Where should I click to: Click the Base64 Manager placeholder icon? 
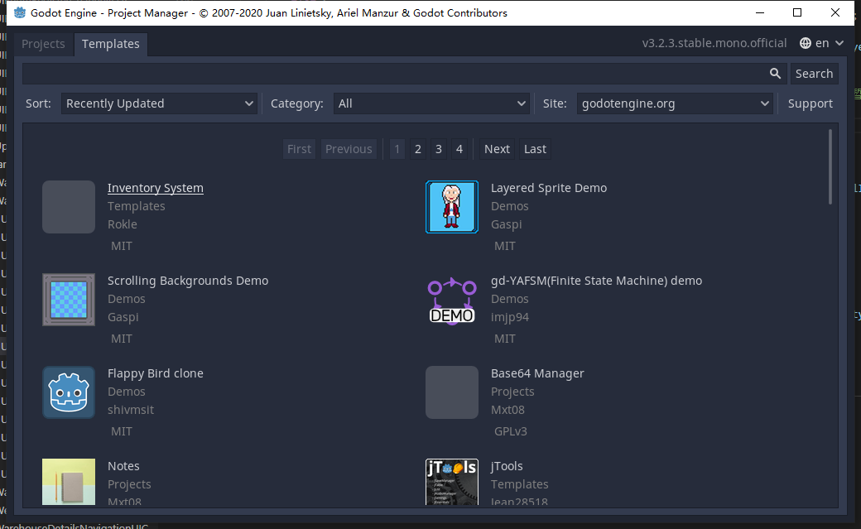pos(451,392)
